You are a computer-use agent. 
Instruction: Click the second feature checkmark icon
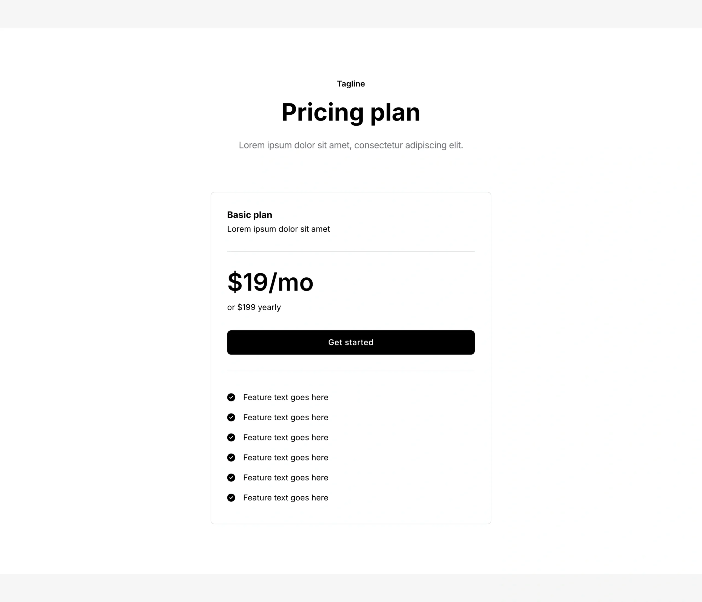[231, 417]
